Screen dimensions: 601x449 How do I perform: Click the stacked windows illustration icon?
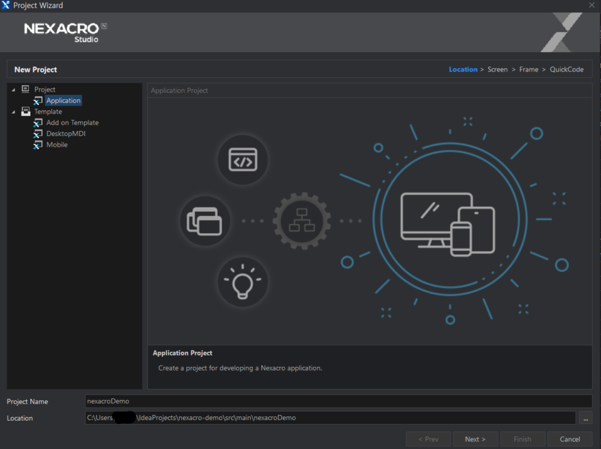tap(205, 221)
